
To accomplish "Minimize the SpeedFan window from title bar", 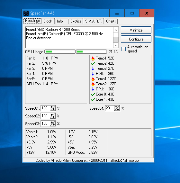I will click(x=117, y=13).
